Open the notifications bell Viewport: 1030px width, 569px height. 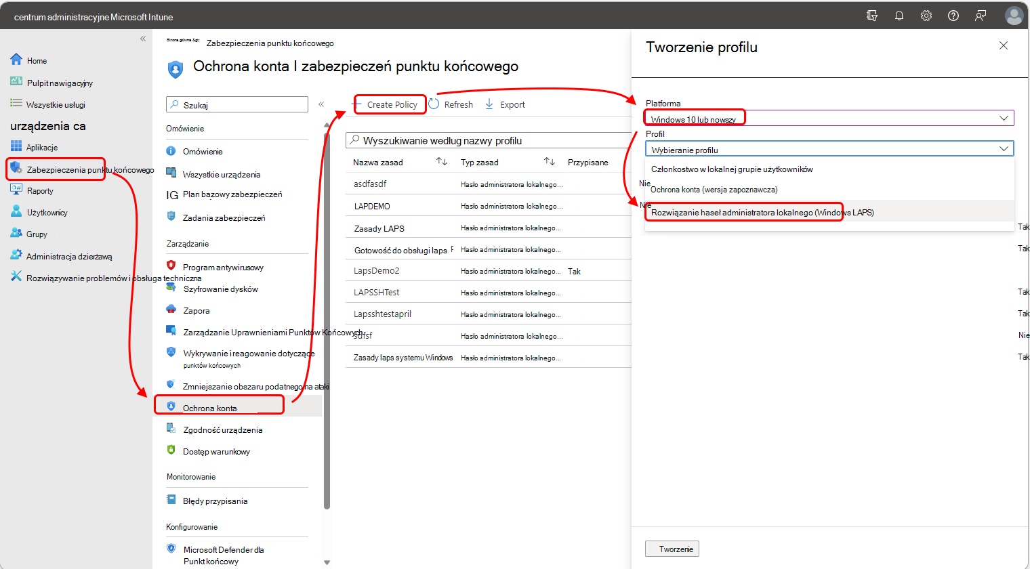tap(899, 16)
